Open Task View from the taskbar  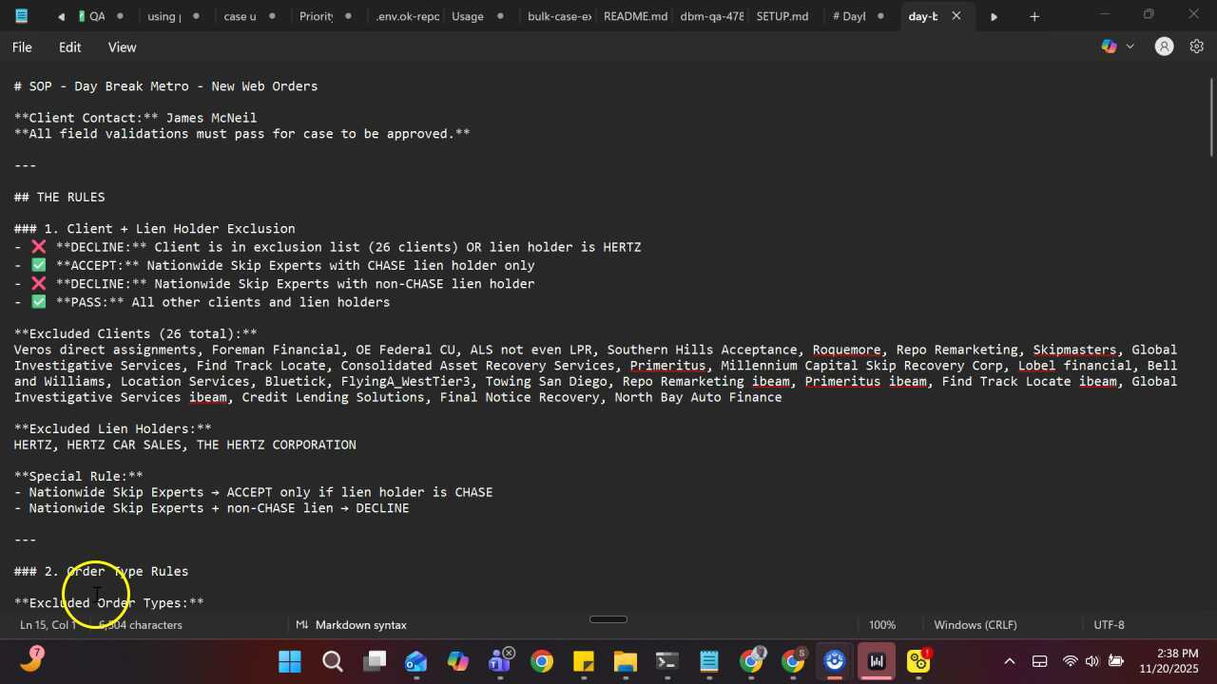coord(375,661)
